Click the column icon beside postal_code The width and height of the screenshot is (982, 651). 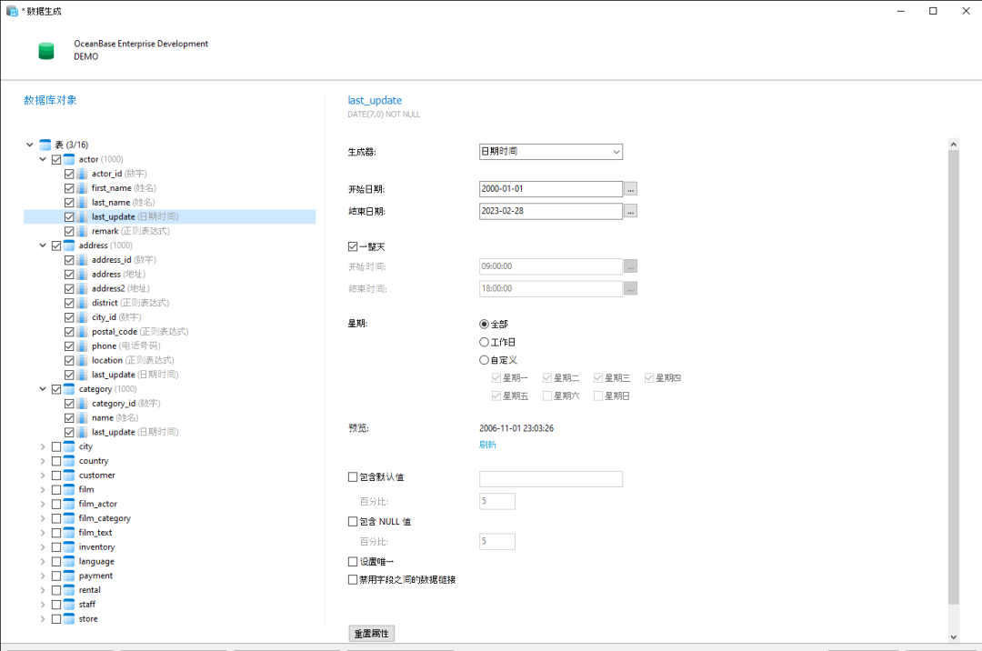pos(82,332)
